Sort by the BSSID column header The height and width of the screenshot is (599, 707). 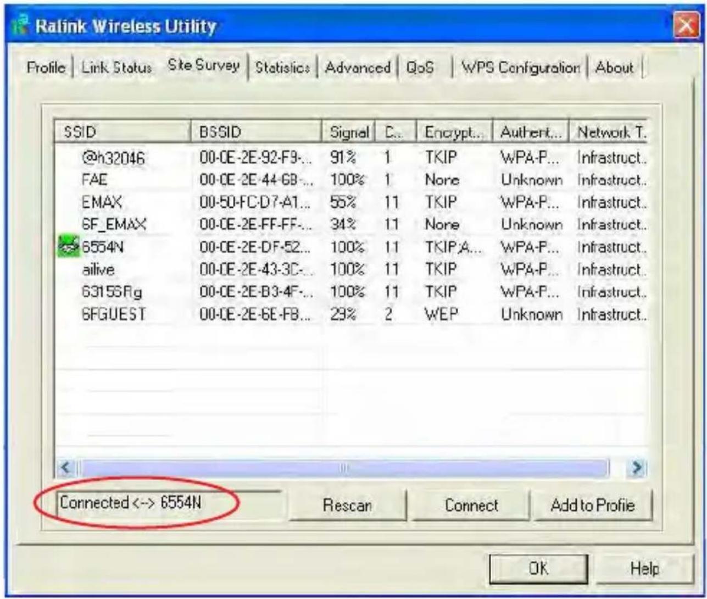[x=255, y=132]
